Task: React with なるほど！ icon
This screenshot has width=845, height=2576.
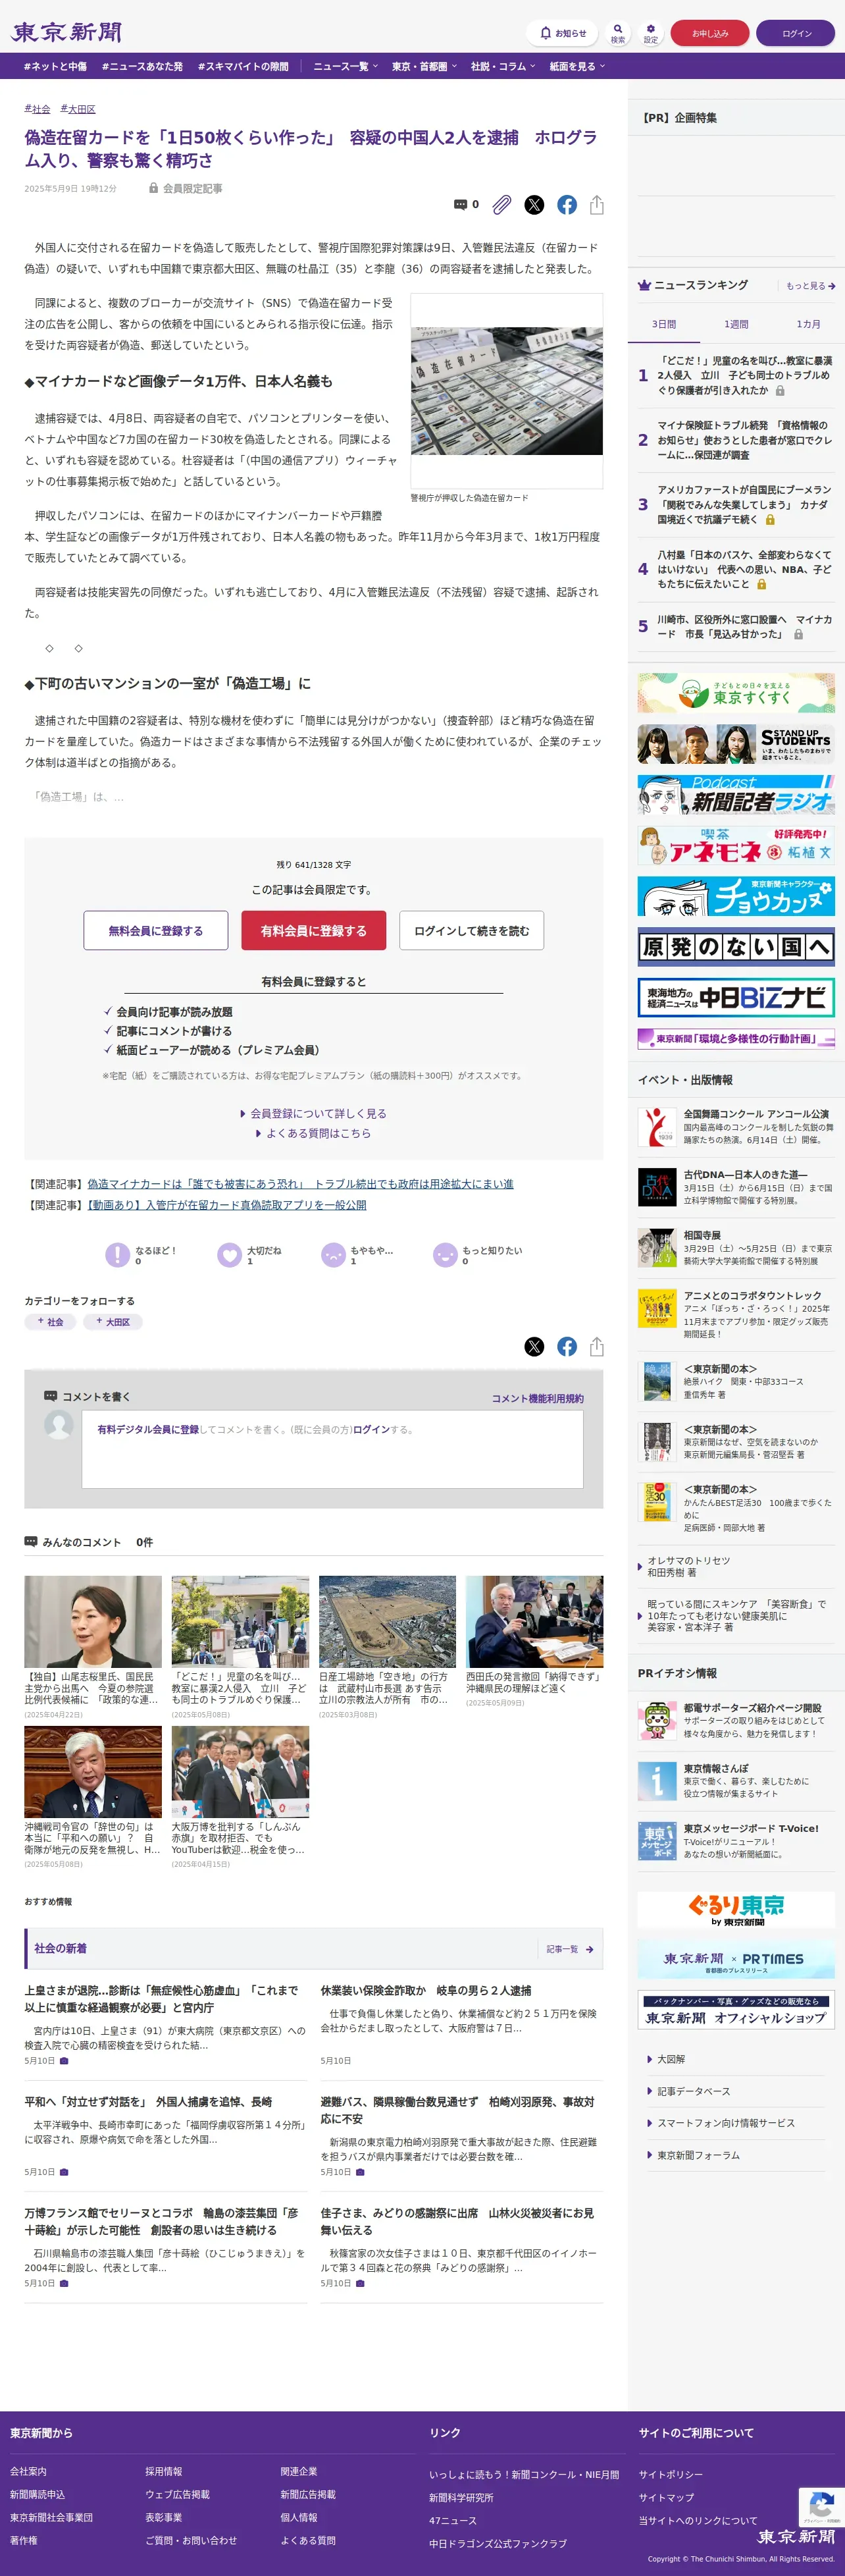Action: coord(118,1254)
